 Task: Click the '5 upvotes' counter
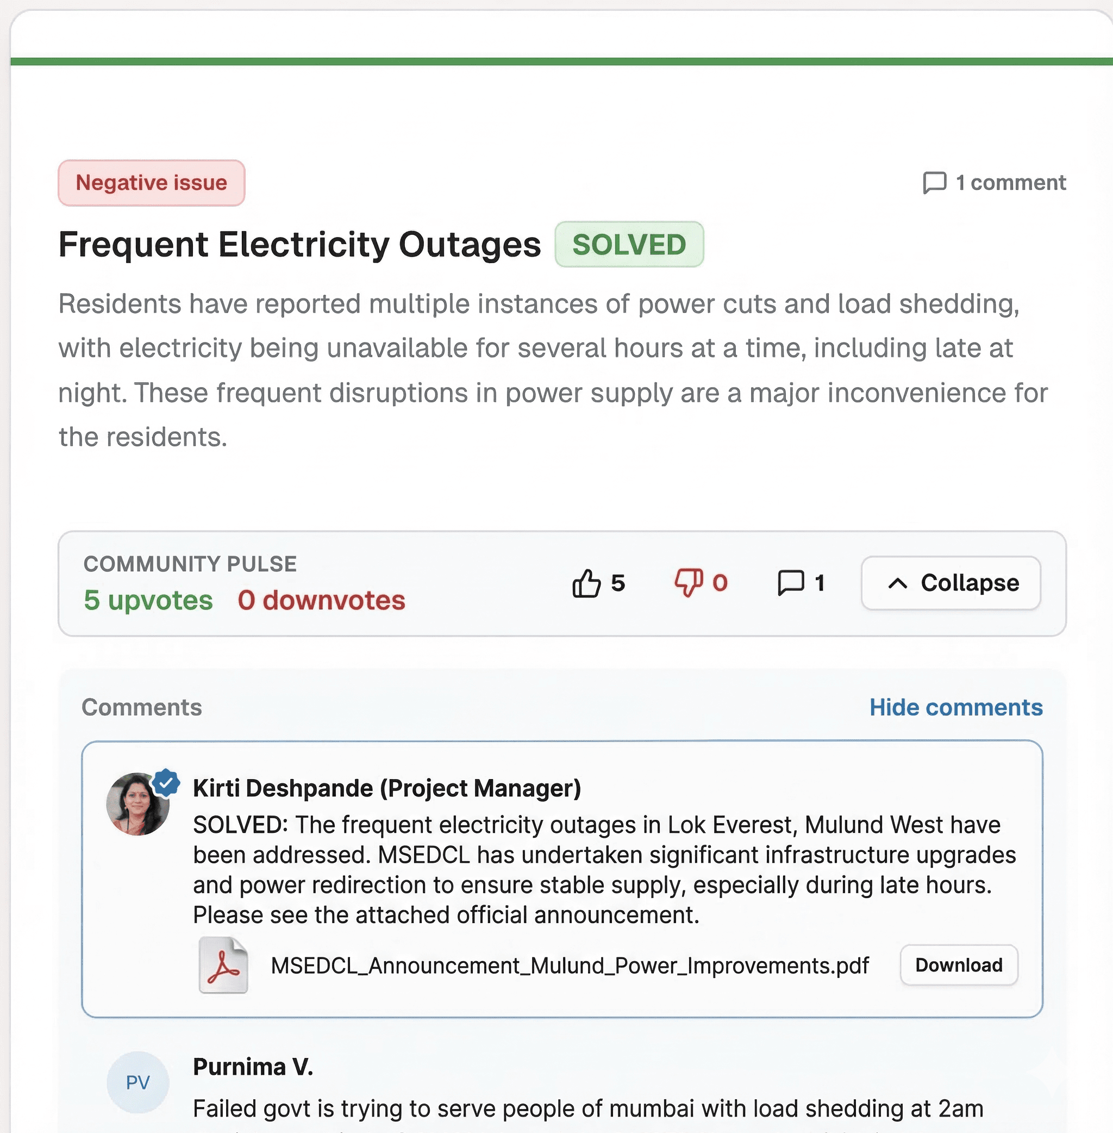coord(148,600)
